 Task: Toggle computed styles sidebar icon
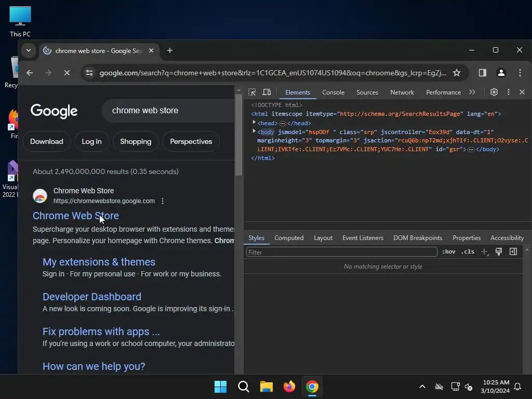[x=513, y=251]
